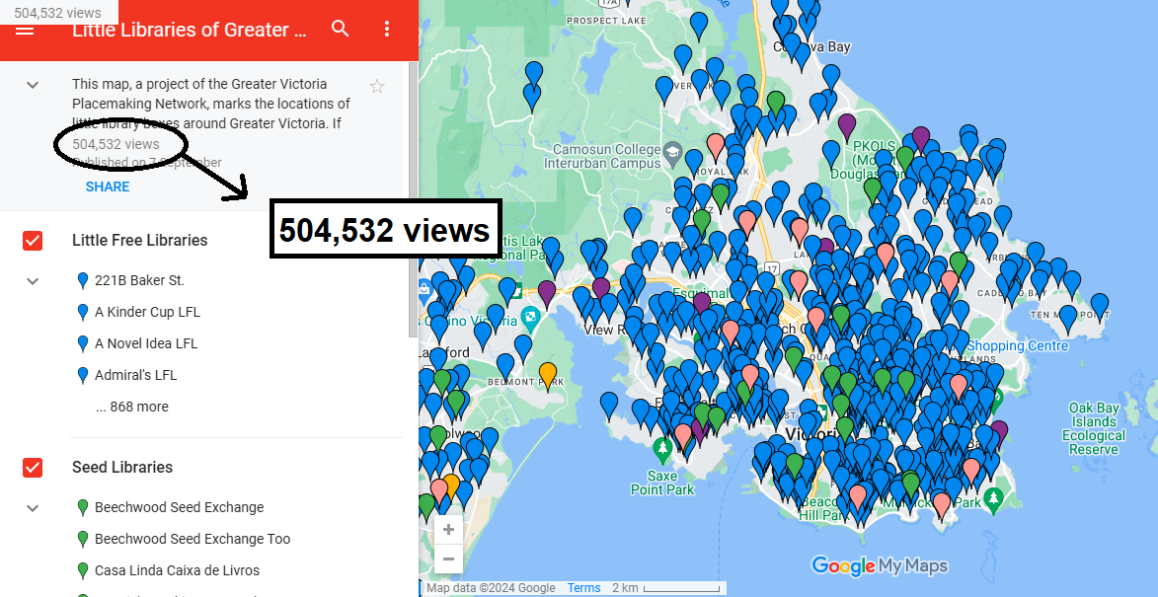The height and width of the screenshot is (597, 1158).
Task: Click the "Oak Bay Islands Ecological Reserve" label
Action: click(1094, 428)
